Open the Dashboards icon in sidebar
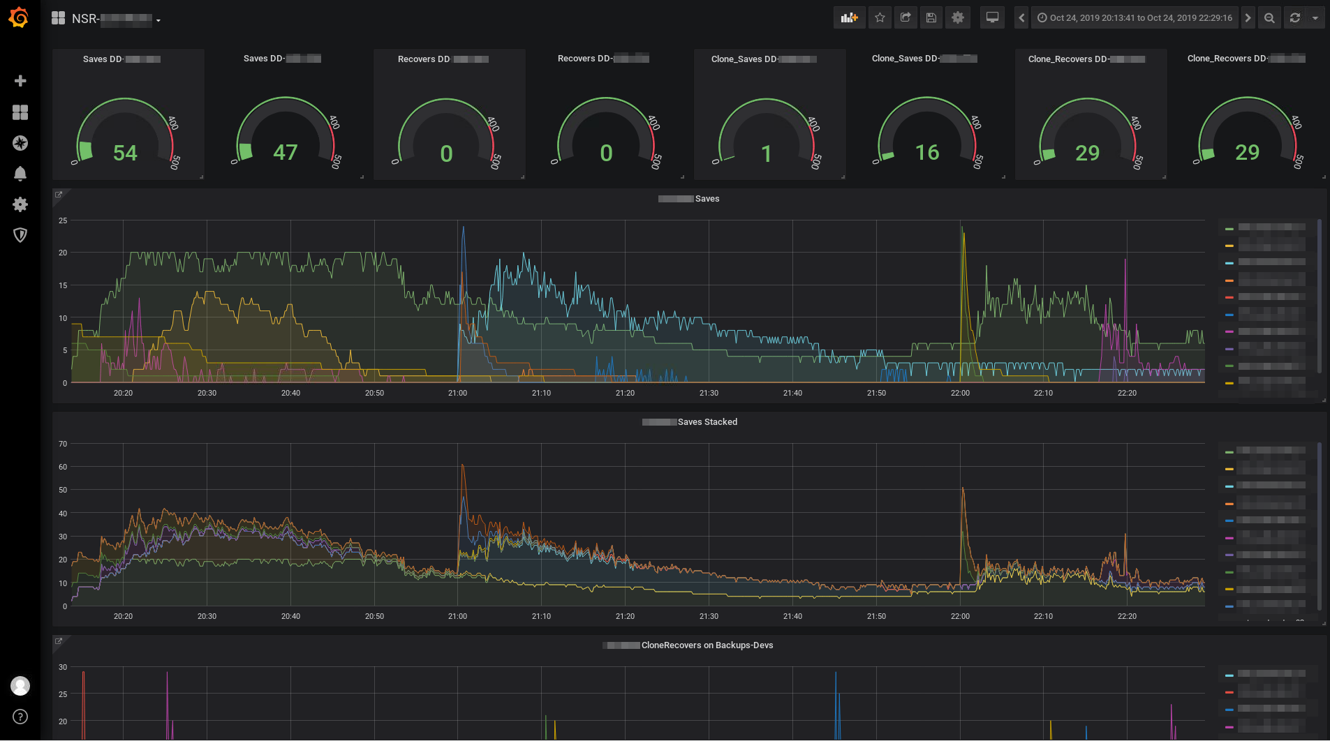The width and height of the screenshot is (1330, 741). pos(20,112)
